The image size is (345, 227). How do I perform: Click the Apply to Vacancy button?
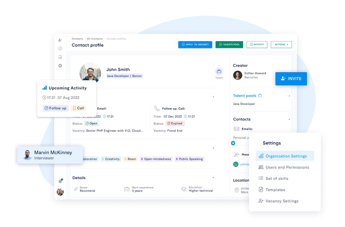pos(195,44)
